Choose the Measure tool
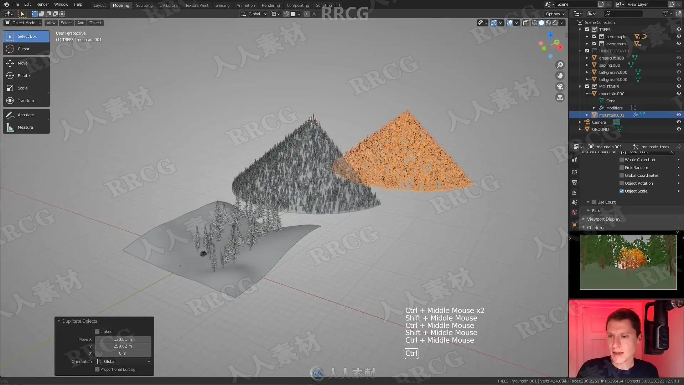This screenshot has height=385, width=684. [25, 127]
